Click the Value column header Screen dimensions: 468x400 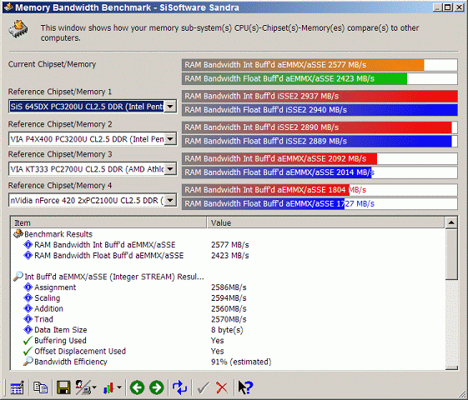[x=325, y=223]
